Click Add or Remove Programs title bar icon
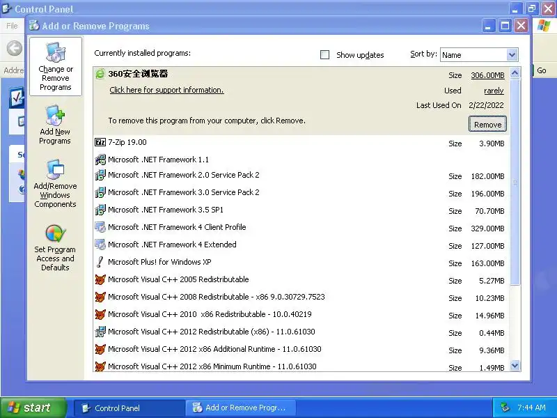Image resolution: width=557 pixels, height=418 pixels. tap(34, 26)
